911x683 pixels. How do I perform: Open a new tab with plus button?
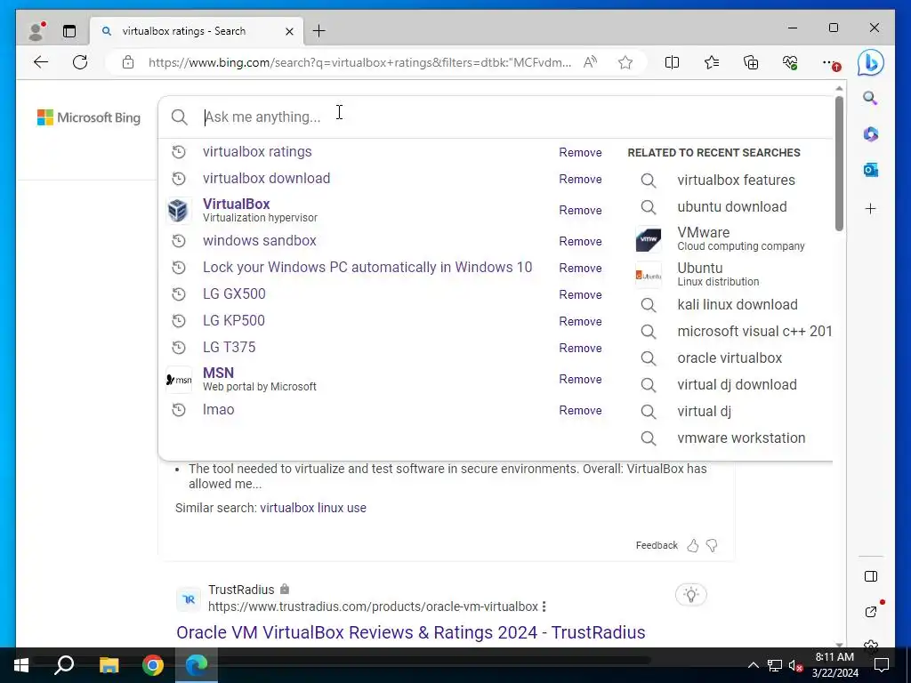(x=319, y=31)
